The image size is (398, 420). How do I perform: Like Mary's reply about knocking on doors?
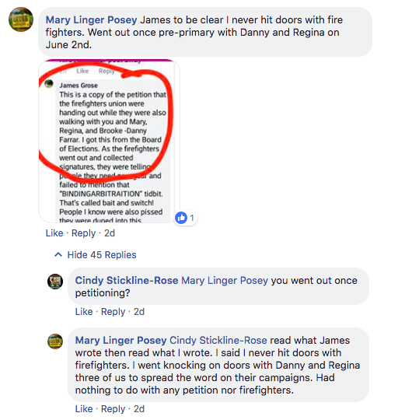coord(84,409)
